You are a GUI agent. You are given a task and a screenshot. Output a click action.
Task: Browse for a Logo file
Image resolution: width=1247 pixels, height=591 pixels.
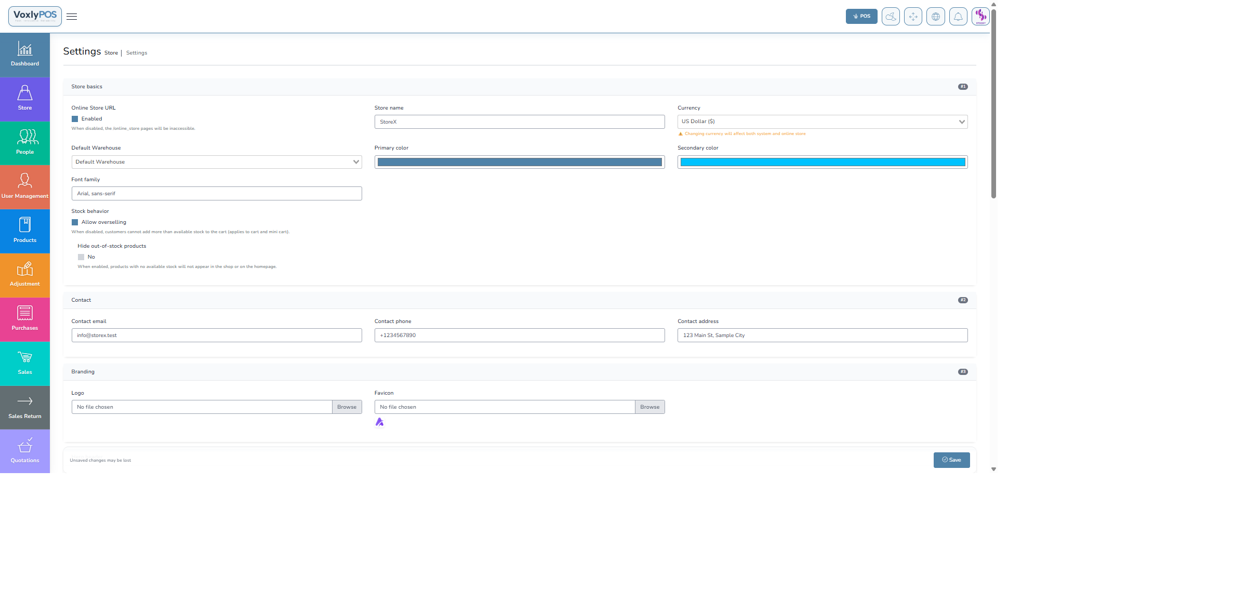point(347,407)
